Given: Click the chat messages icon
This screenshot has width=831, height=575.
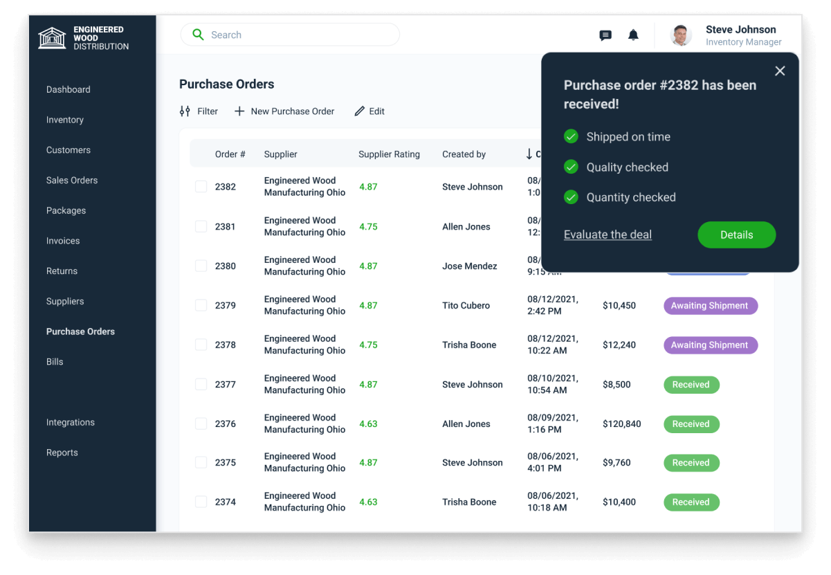Looking at the screenshot, I should click(x=605, y=35).
